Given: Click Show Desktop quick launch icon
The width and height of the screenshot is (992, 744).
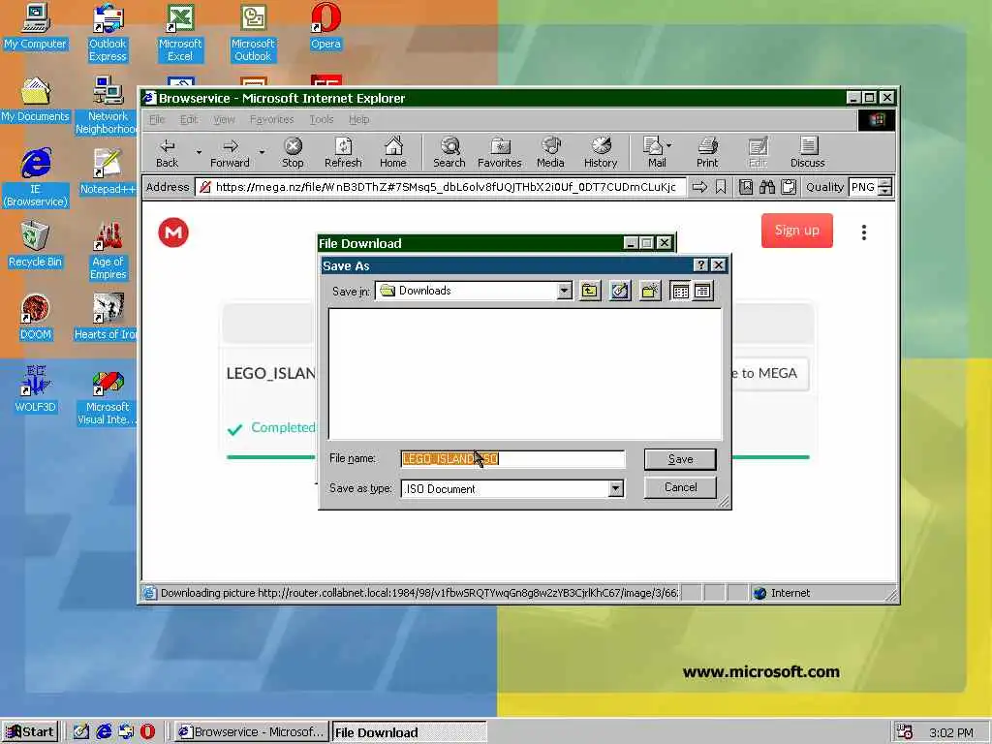Looking at the screenshot, I should coord(81,732).
